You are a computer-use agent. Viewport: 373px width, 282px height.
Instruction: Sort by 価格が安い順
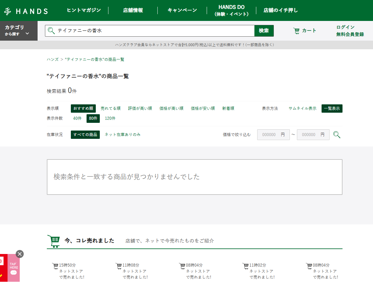(x=203, y=108)
